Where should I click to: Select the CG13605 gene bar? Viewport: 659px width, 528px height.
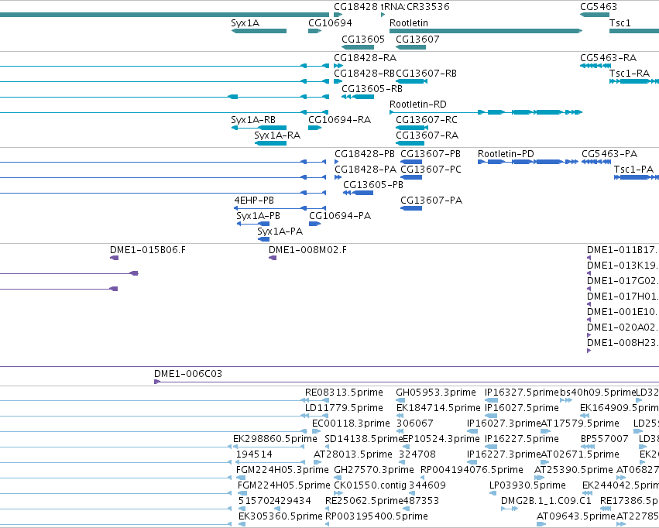(358, 47)
